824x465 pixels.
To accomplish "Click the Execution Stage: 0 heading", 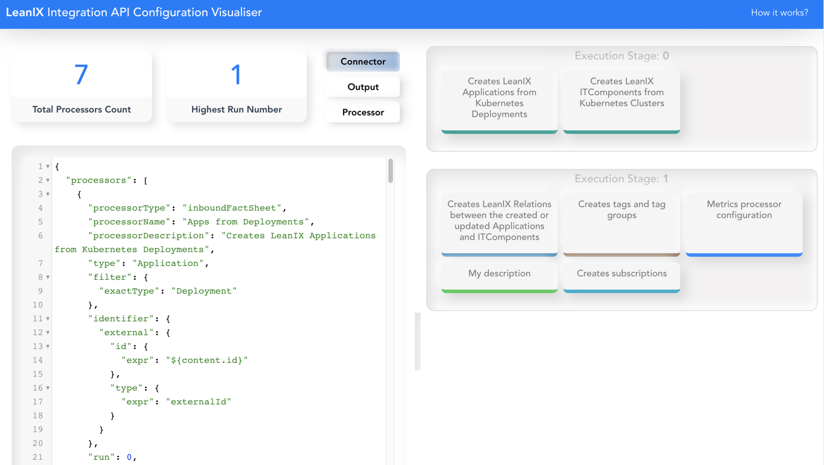I will click(621, 56).
